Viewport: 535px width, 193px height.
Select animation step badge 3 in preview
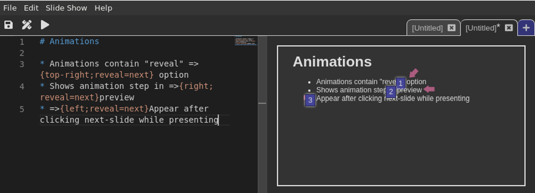pyautogui.click(x=310, y=100)
